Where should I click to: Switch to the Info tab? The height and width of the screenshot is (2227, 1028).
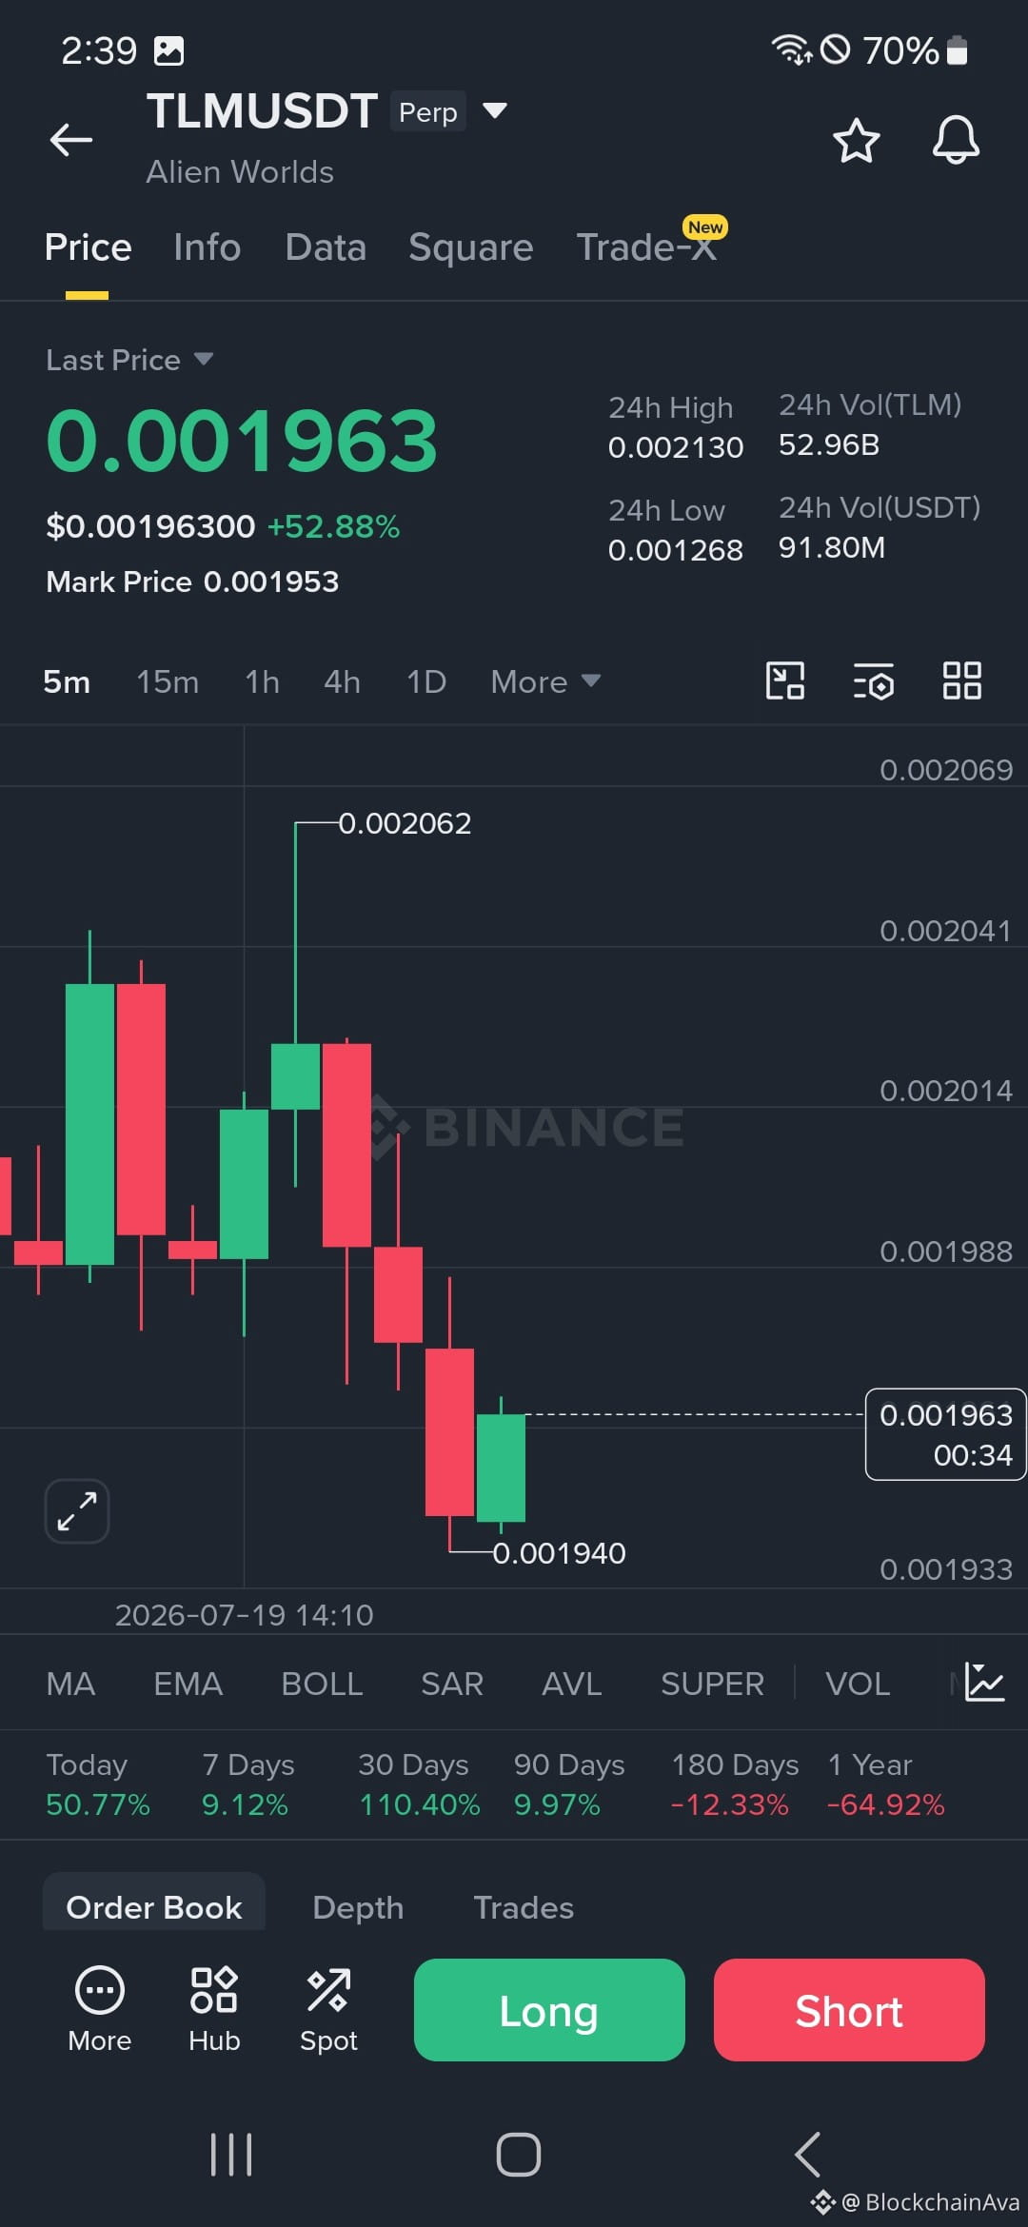(207, 247)
